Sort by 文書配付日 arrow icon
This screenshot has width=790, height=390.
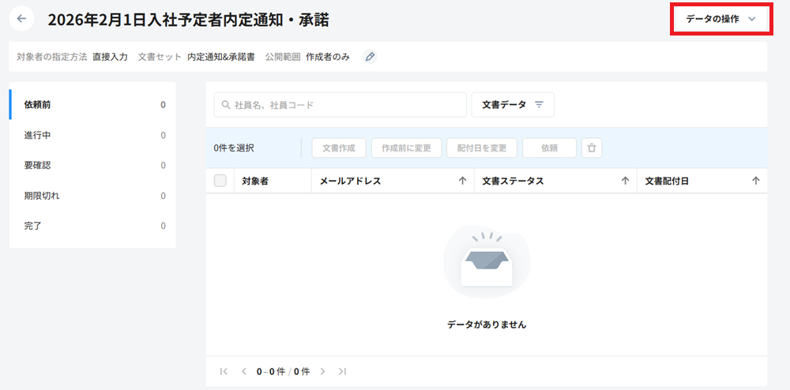(x=755, y=181)
